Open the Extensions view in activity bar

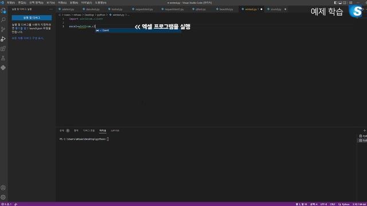click(3, 49)
